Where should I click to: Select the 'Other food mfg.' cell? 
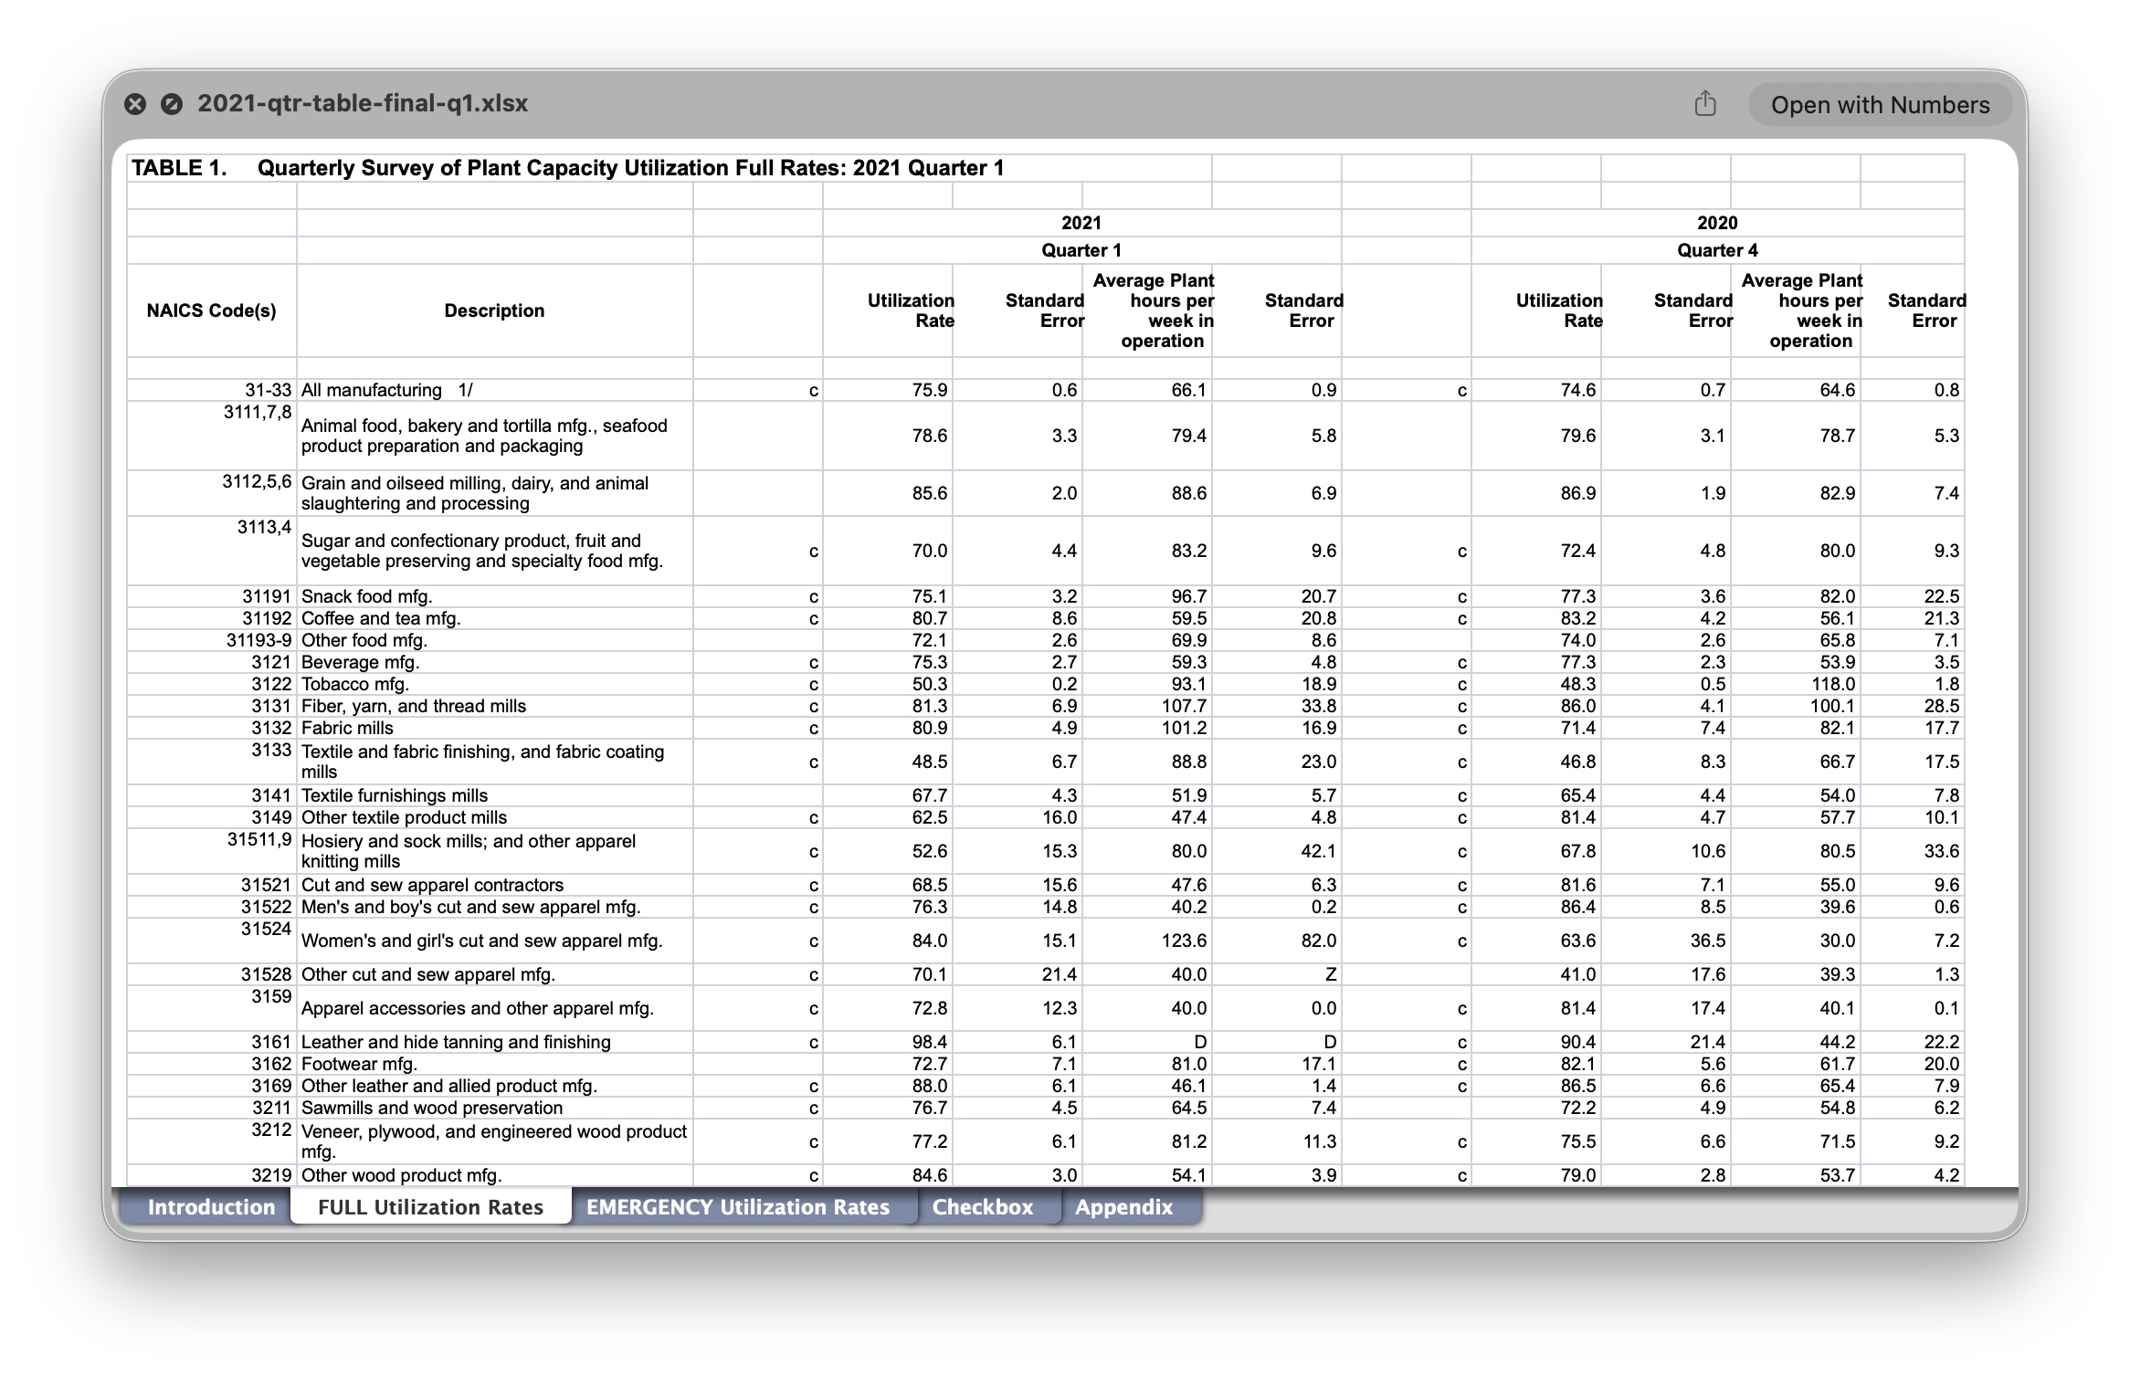494,640
